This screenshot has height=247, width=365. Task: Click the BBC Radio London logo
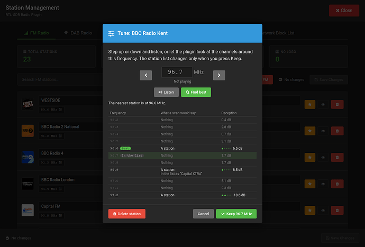tap(28, 184)
